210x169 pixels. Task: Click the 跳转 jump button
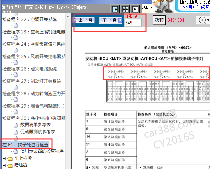pyautogui.click(x=159, y=20)
